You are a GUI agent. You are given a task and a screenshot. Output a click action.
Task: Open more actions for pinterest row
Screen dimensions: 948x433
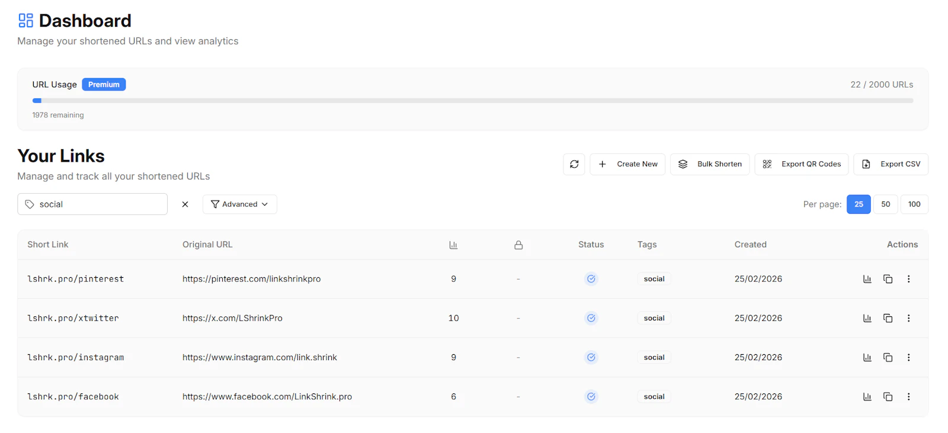(x=908, y=279)
